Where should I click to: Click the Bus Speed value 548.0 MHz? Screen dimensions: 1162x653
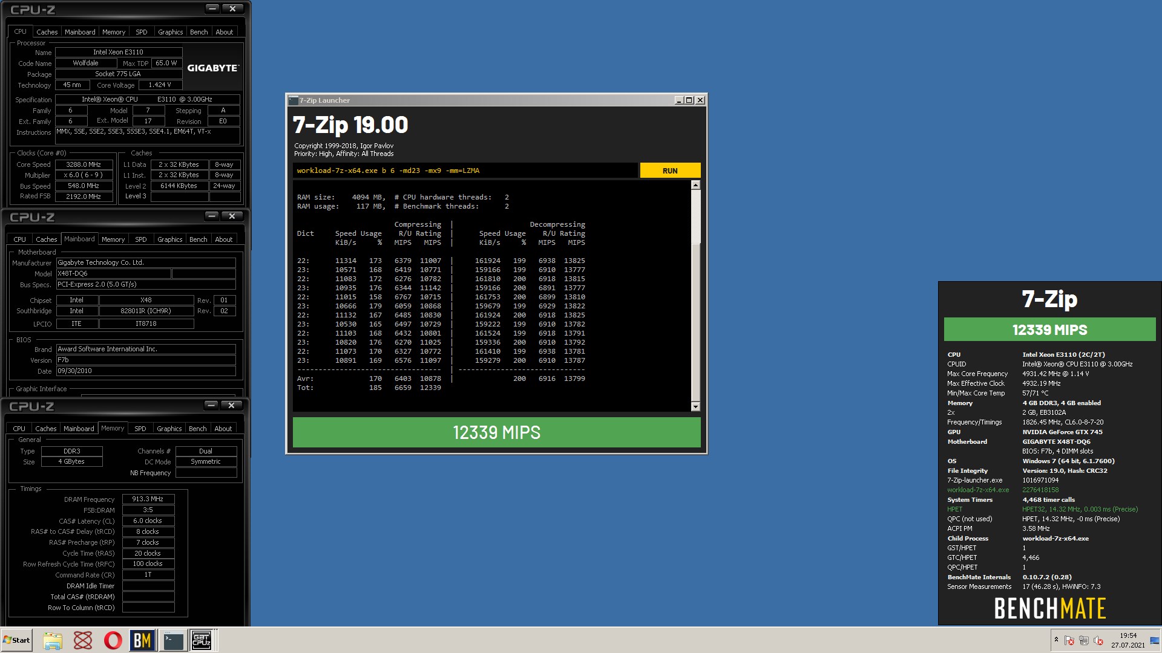coord(84,186)
